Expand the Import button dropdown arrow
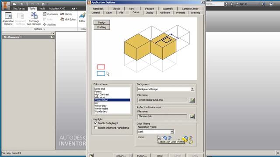Screen dimensions: 280x157 131,156
